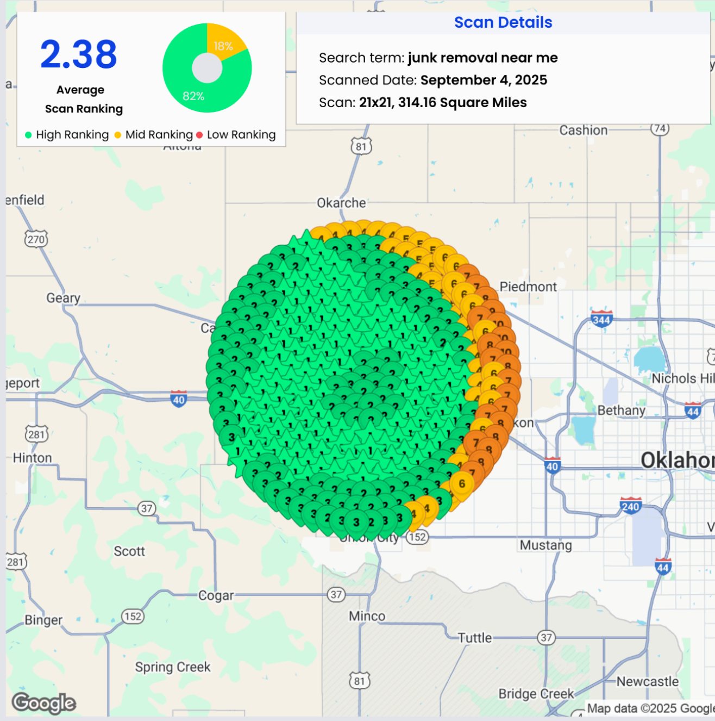Click the 2.38 average scan ranking value

pyautogui.click(x=79, y=54)
